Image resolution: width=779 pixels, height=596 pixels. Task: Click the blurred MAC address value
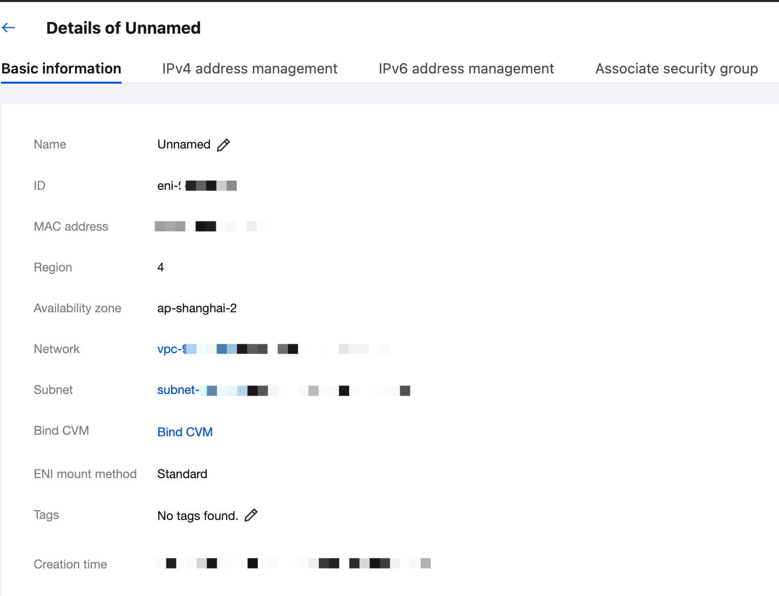click(x=210, y=226)
